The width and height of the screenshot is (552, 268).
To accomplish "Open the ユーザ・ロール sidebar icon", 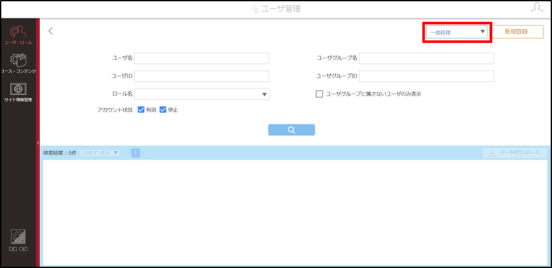I will (x=18, y=35).
